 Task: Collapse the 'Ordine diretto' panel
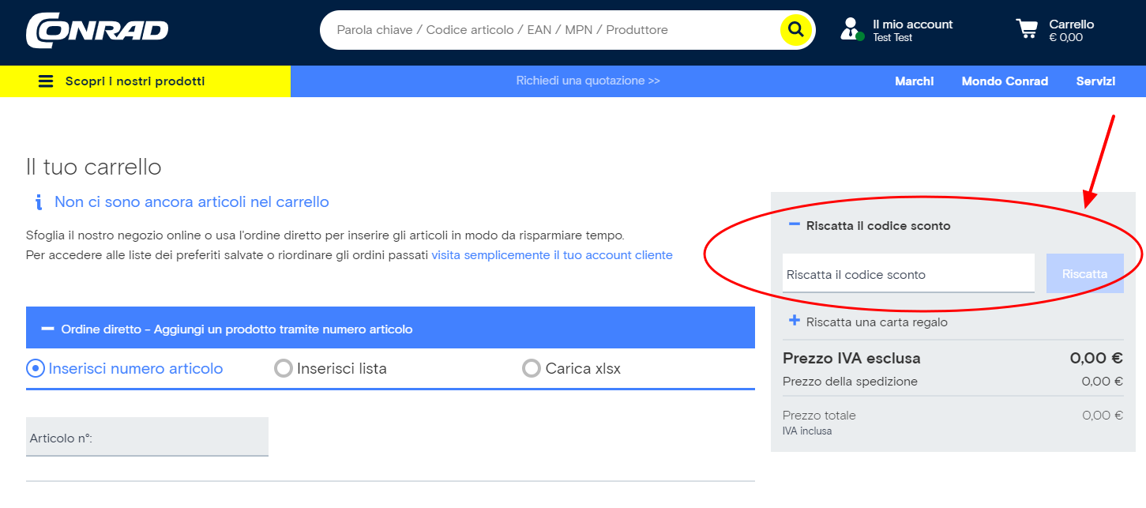47,329
